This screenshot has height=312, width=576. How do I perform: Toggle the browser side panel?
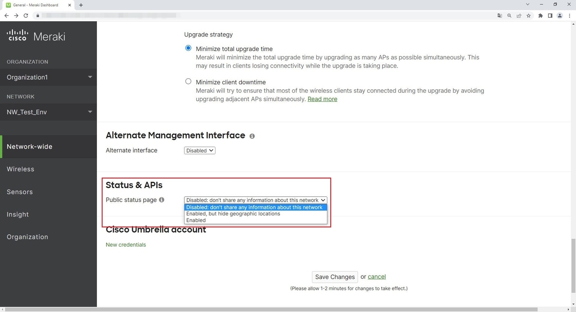[550, 15]
